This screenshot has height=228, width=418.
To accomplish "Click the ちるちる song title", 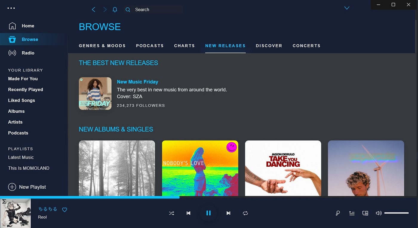I will pyautogui.click(x=48, y=209).
